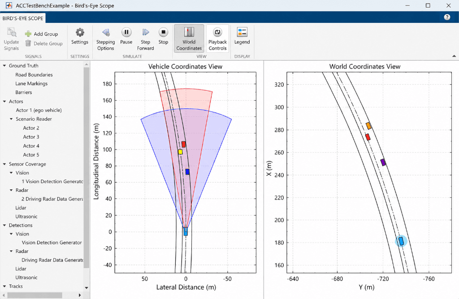Collapse the Scenario Reader node
Image resolution: width=459 pixels, height=299 pixels.
coord(11,119)
